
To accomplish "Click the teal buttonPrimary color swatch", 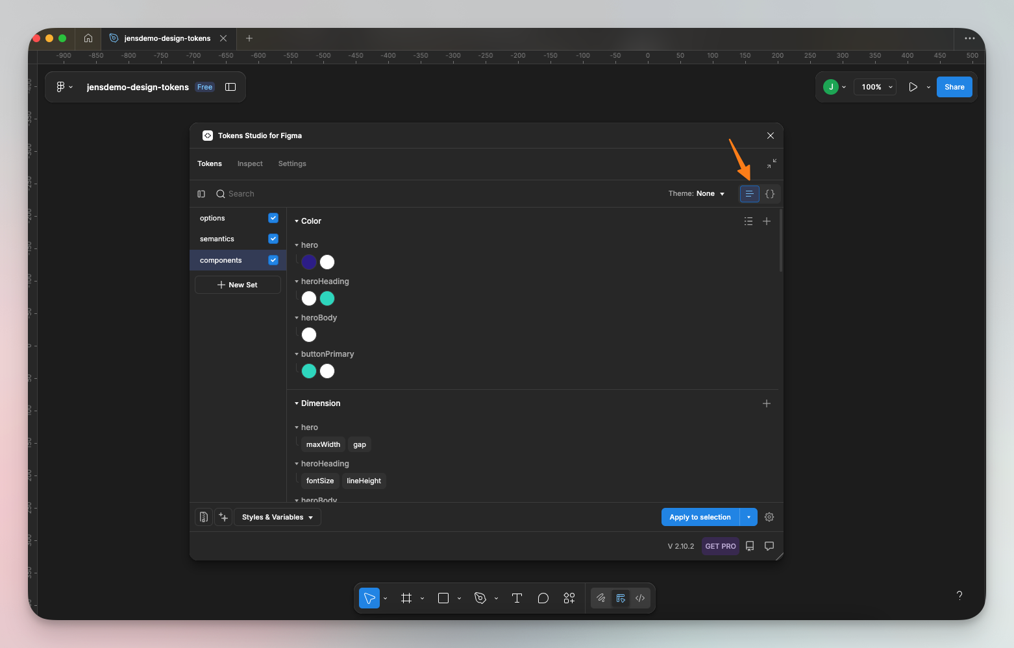I will coord(309,371).
